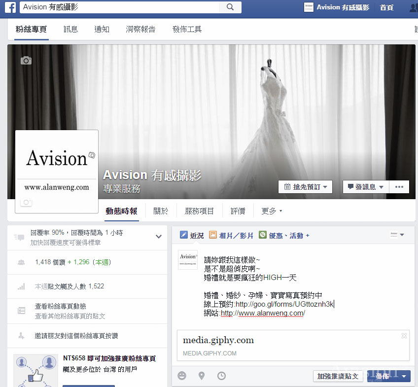The width and height of the screenshot is (418, 387).
Task: Open the 搶先預訂 dropdown button
Action: 305,187
